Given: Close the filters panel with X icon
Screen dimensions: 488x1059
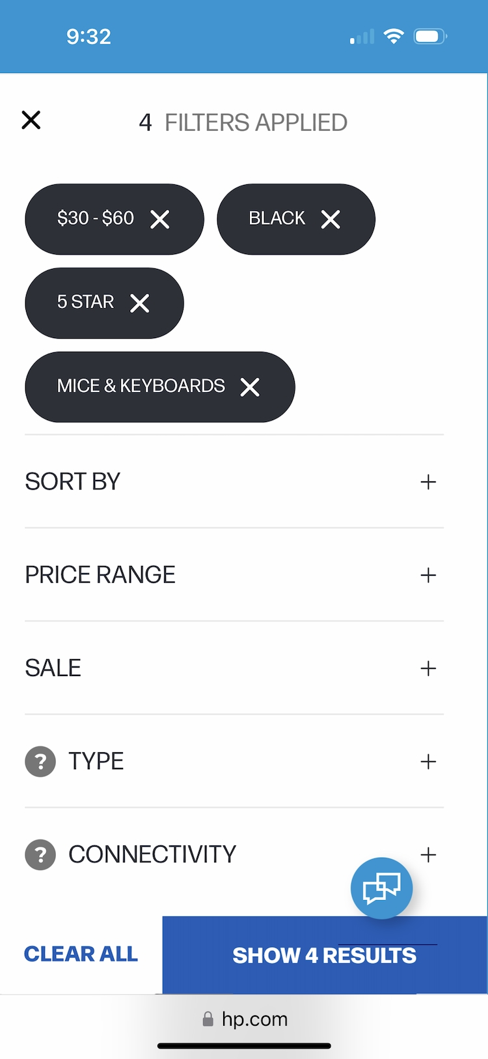Looking at the screenshot, I should [31, 120].
